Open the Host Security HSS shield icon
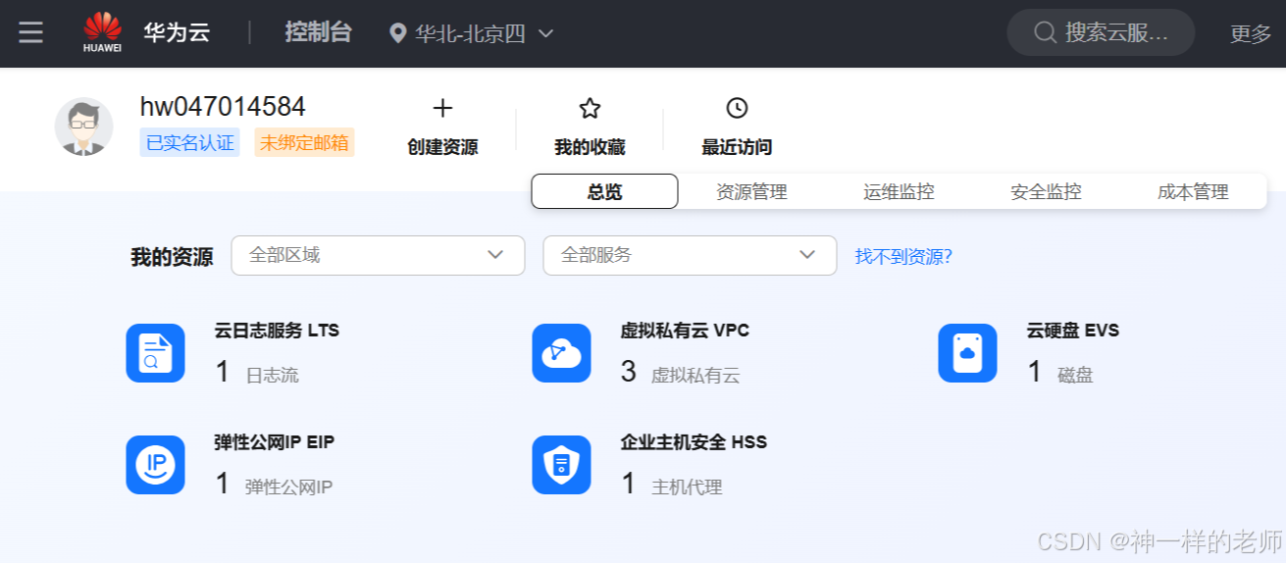The height and width of the screenshot is (563, 1286). [561, 465]
